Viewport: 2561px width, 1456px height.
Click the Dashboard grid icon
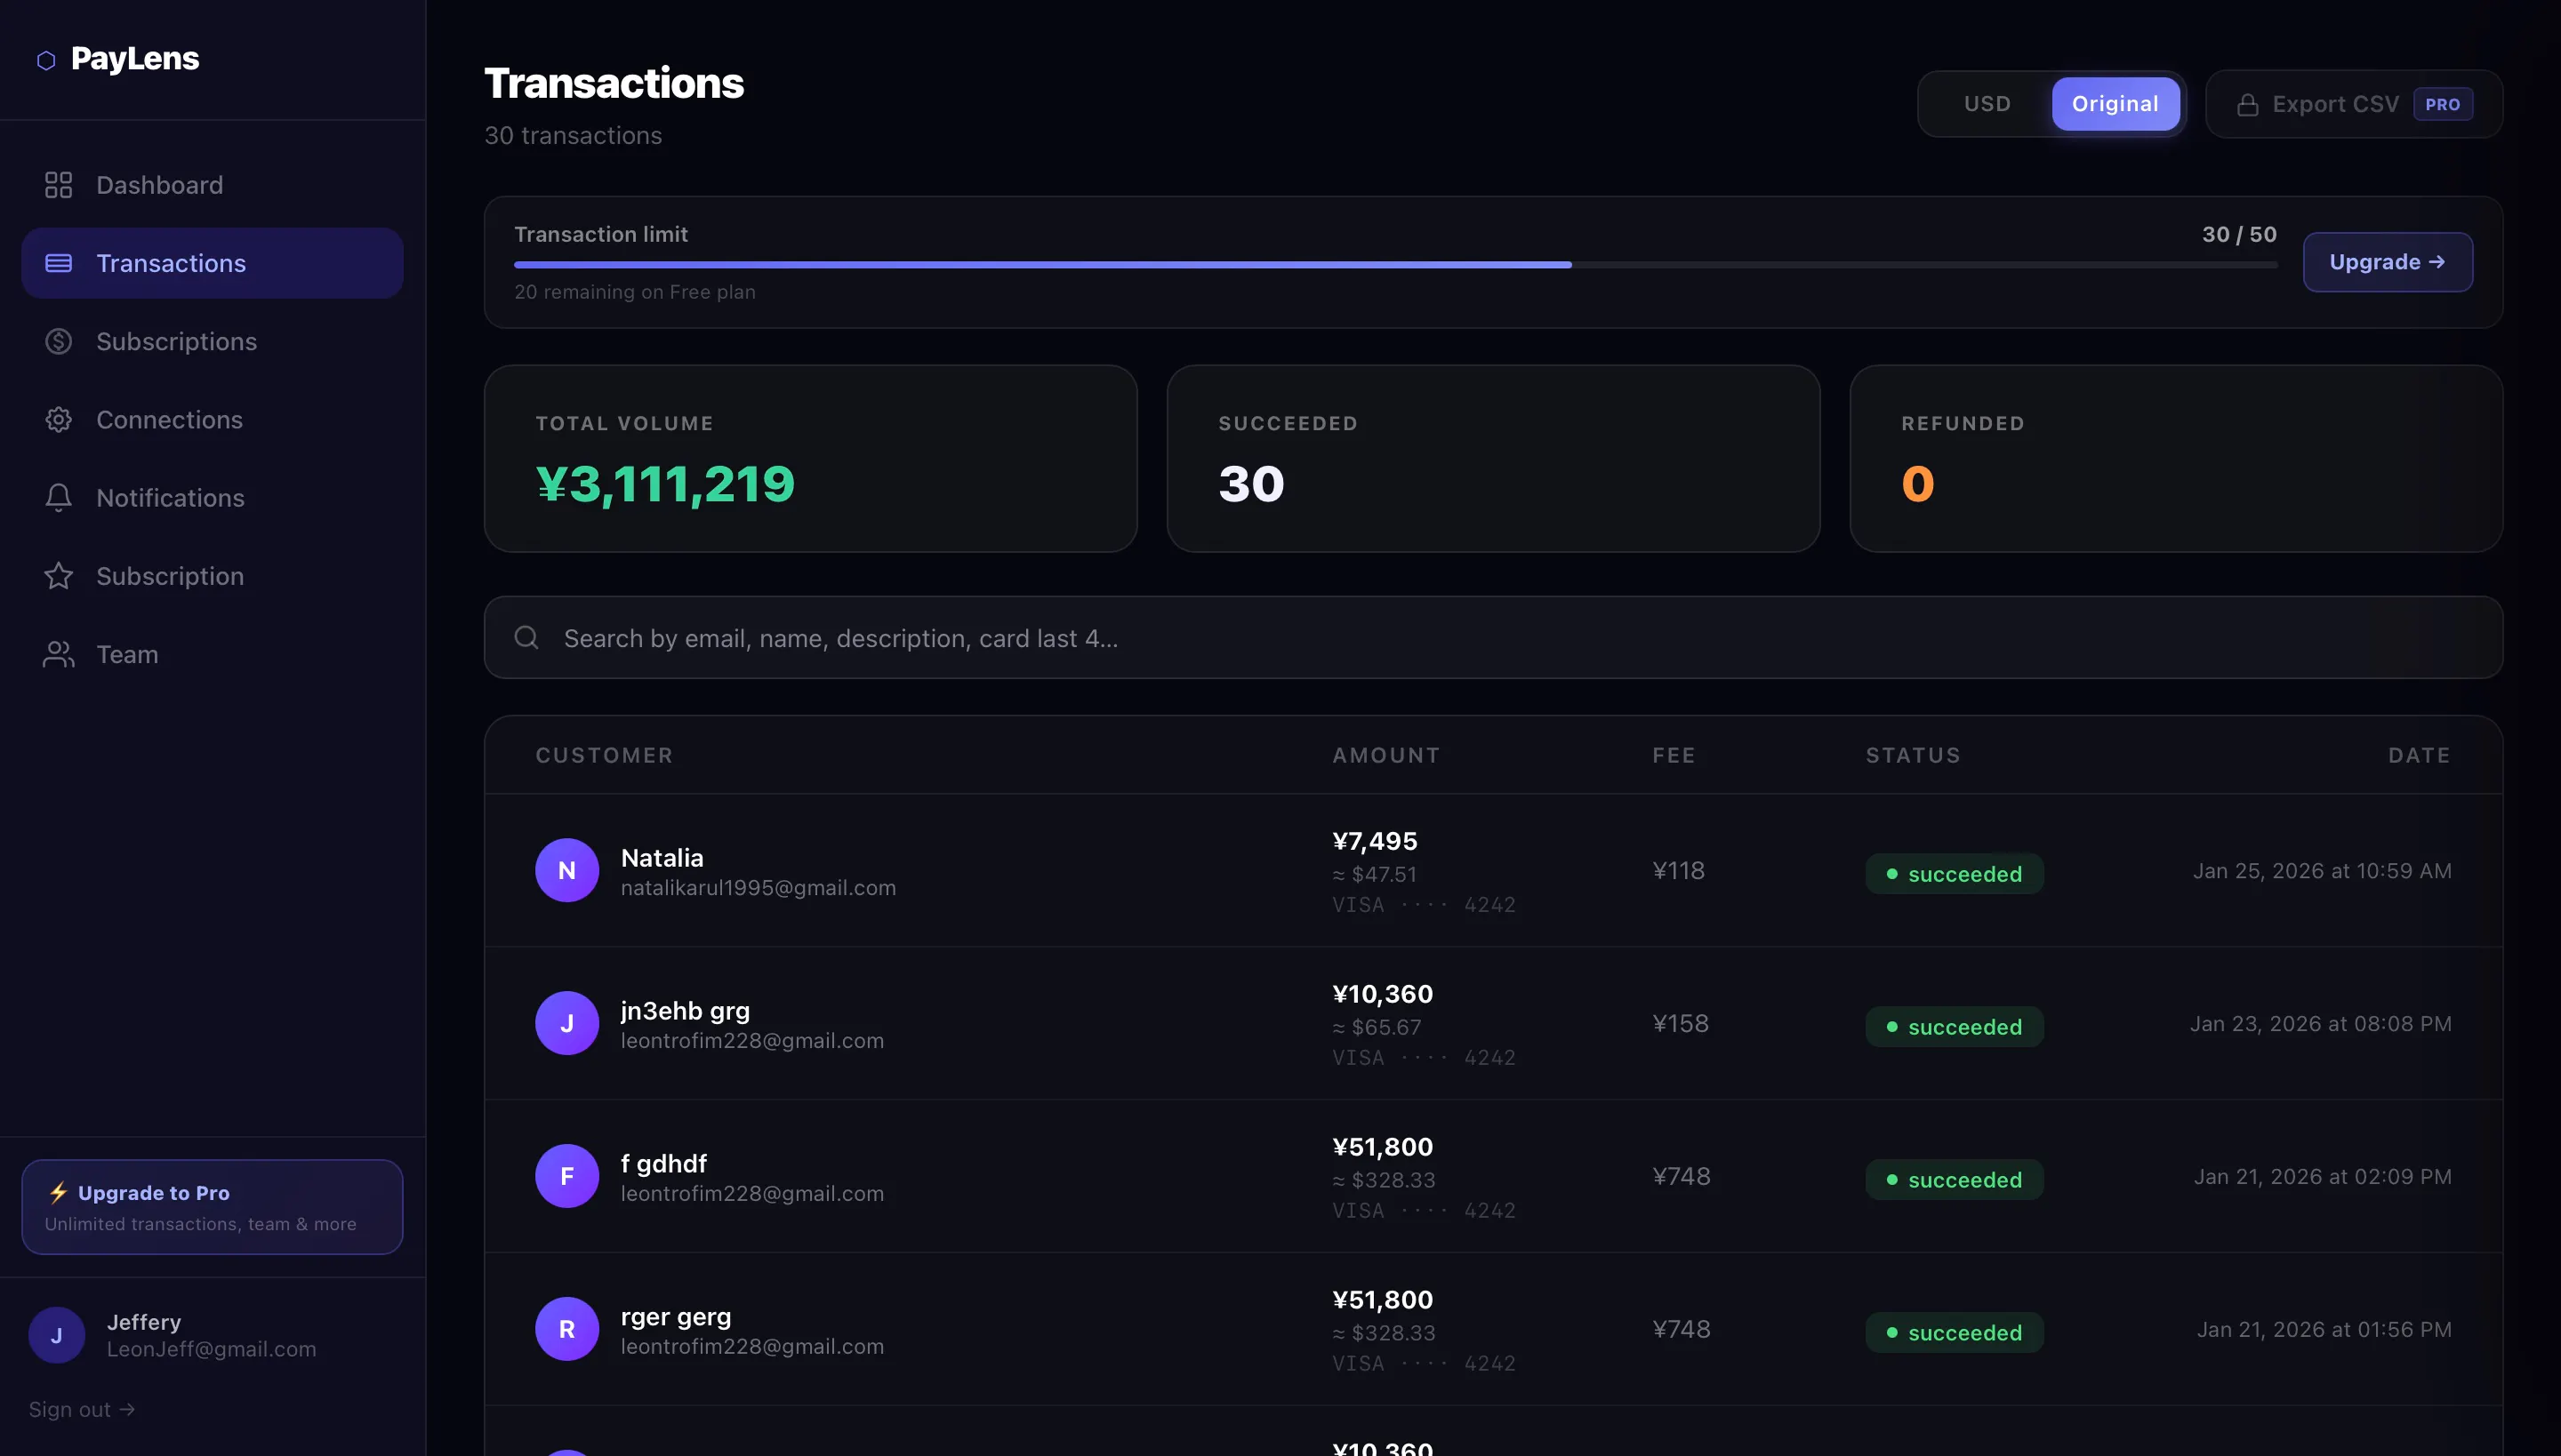click(59, 185)
